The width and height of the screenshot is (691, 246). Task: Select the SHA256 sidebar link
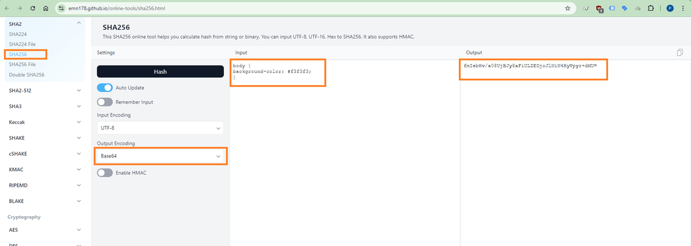pos(18,54)
